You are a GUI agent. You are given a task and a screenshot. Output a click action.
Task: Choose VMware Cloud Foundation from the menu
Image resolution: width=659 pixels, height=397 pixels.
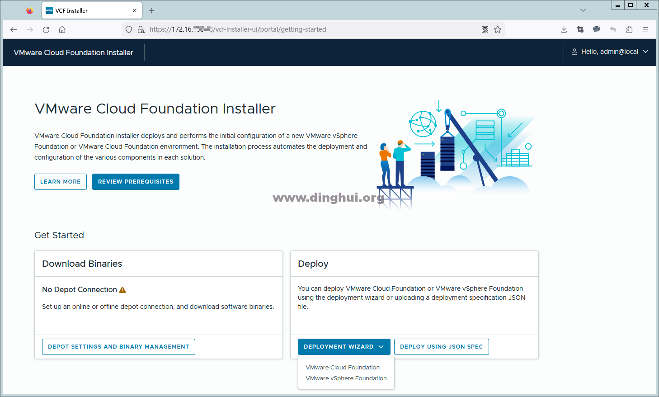343,368
